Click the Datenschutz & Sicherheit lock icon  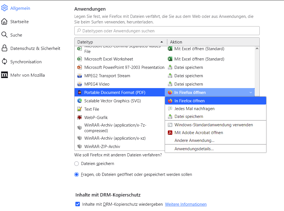tap(4, 48)
